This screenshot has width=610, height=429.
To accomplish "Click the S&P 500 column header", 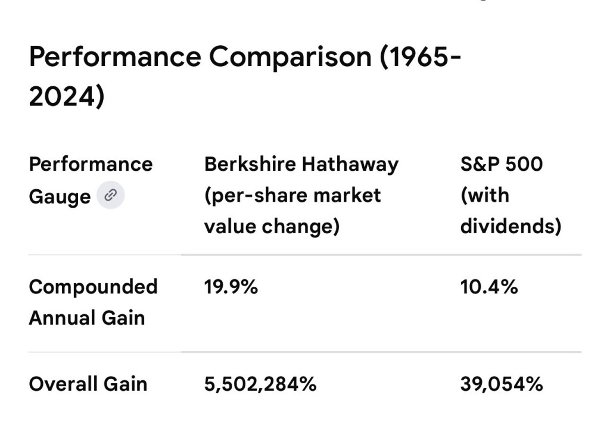I will pyautogui.click(x=501, y=164).
